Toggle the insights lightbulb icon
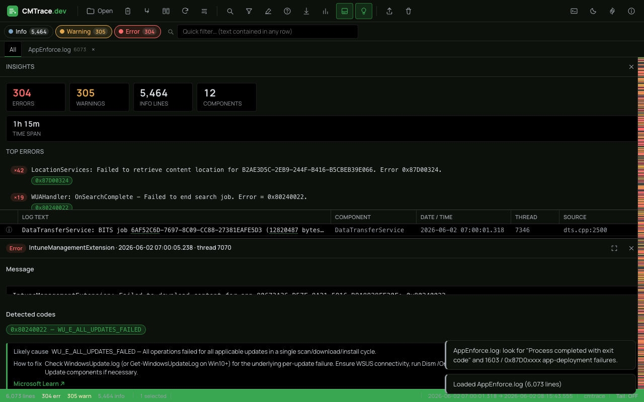This screenshot has height=402, width=644. click(364, 11)
